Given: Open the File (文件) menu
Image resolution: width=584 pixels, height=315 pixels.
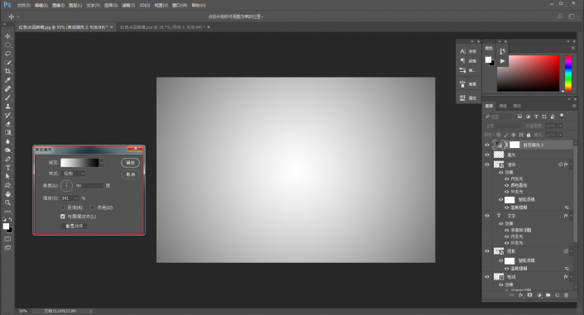Looking at the screenshot, I should point(23,5).
